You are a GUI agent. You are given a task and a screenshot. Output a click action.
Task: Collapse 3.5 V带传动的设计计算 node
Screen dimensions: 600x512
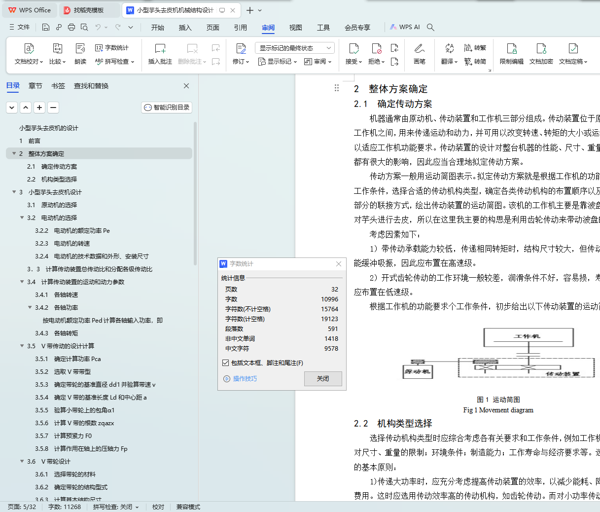tap(22, 346)
